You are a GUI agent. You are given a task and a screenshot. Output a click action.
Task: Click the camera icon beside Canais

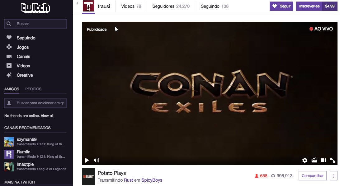[9, 56]
